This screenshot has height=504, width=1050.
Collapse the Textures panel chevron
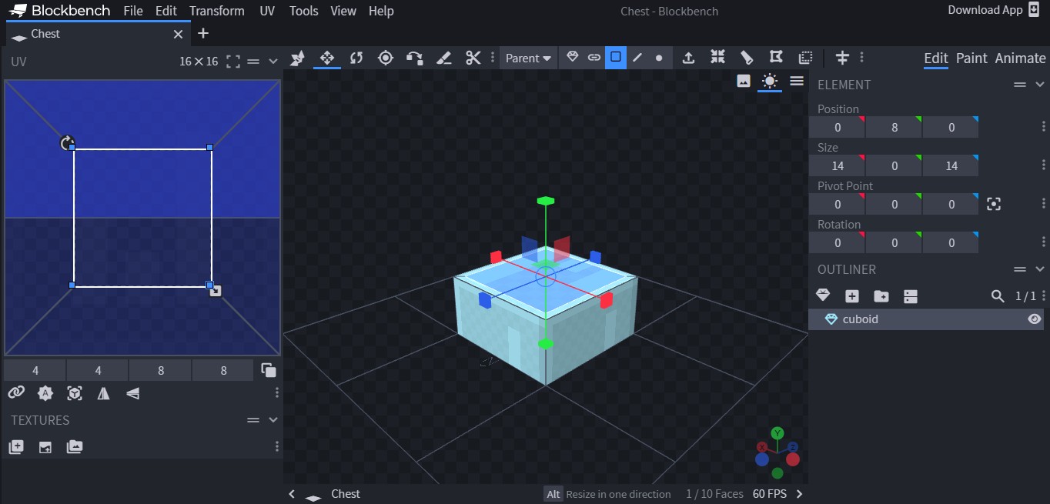(273, 420)
